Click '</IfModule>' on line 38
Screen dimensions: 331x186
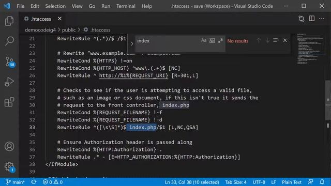pyautogui.click(x=62, y=164)
